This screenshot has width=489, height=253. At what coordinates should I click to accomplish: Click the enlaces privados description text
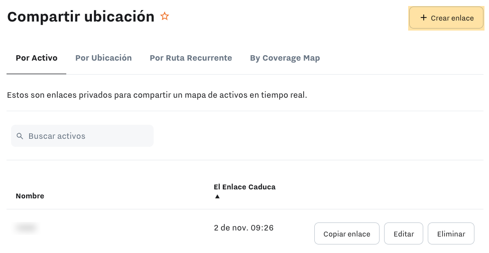[x=157, y=95]
